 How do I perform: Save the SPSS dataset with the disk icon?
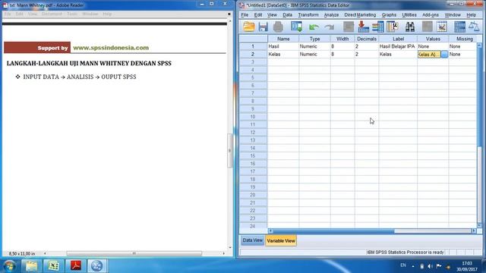tap(264, 27)
